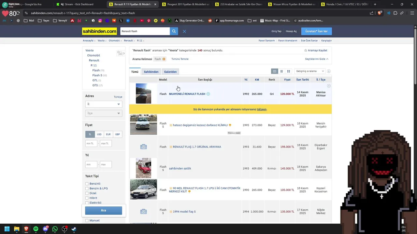Click the min TL price field
Image resolution: width=417 pixels, height=234 pixels.
point(91,143)
